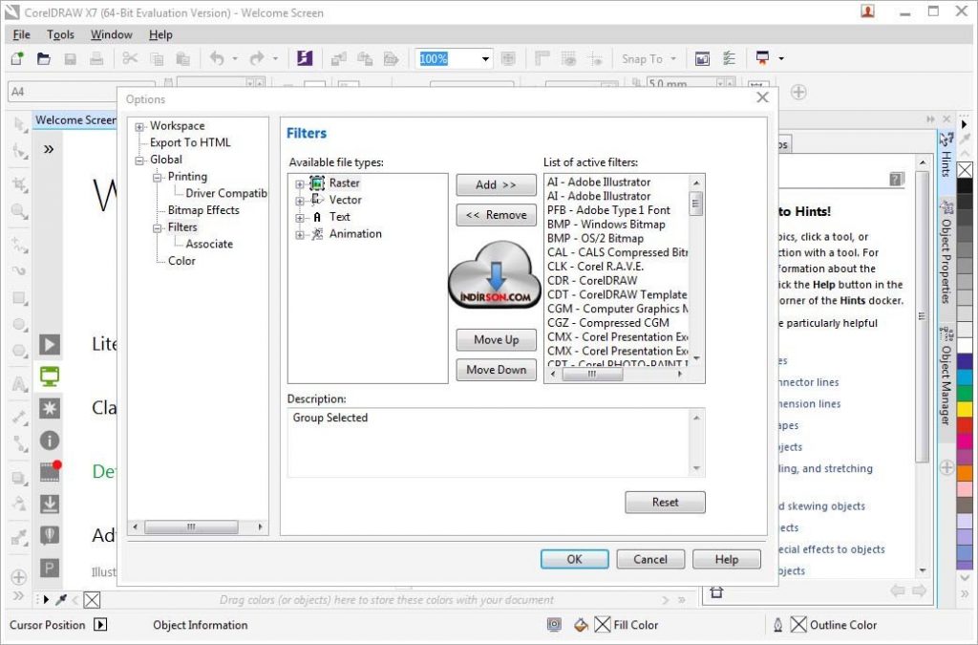This screenshot has width=978, height=645.
Task: Click the Redo arrow icon
Action: pyautogui.click(x=256, y=58)
